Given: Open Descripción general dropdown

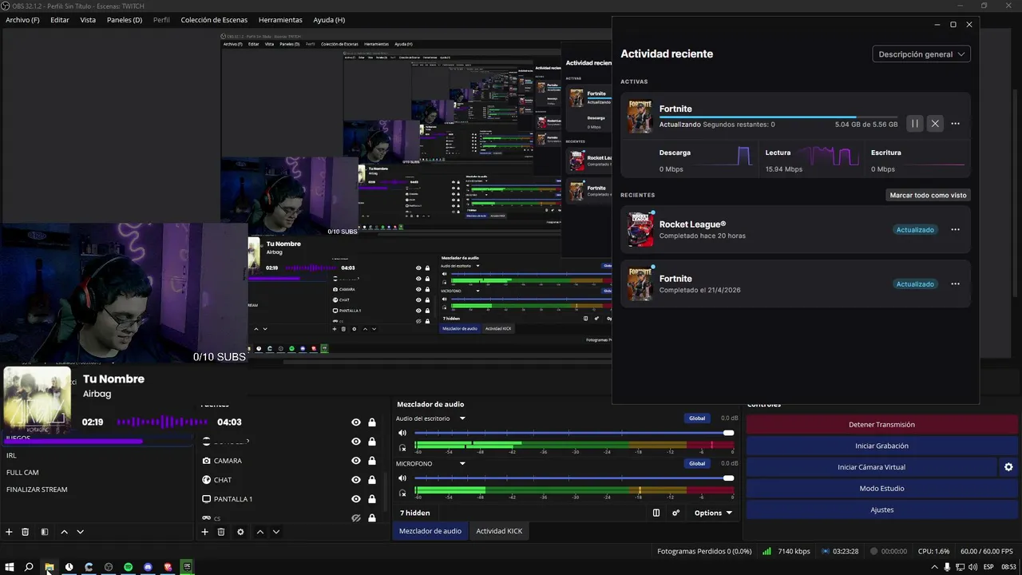Looking at the screenshot, I should (921, 54).
